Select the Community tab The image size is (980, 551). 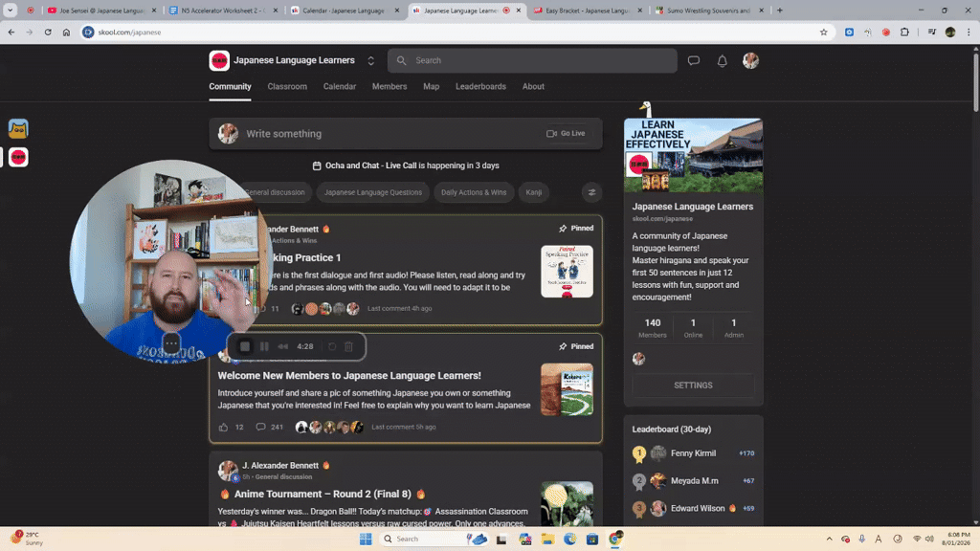(230, 87)
